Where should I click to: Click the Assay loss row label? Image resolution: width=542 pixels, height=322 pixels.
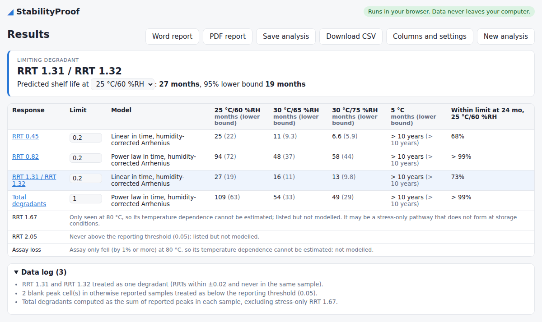26,250
